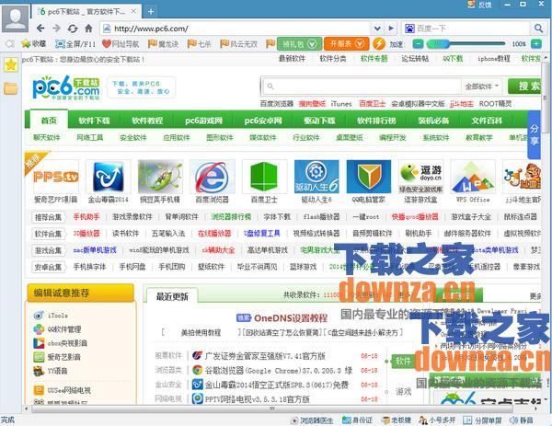Image resolution: width=552 pixels, height=426 pixels.
Task: Open the 七杀 bookmark
Action: click(199, 44)
